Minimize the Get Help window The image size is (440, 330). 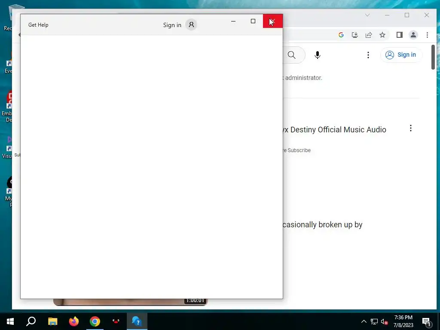click(x=233, y=21)
